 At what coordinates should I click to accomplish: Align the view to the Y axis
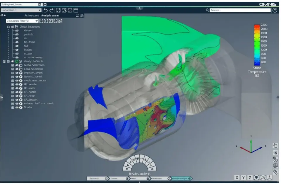click(x=243, y=178)
